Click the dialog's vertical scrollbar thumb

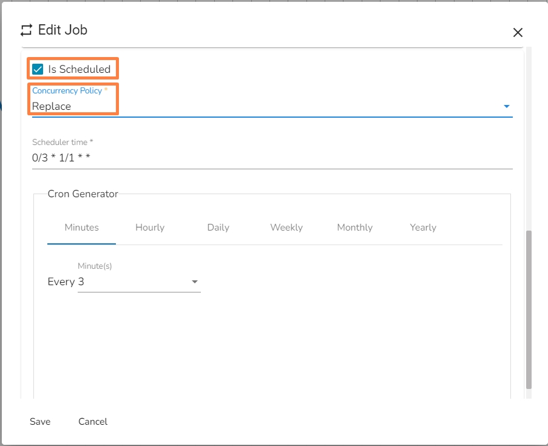[529, 309]
